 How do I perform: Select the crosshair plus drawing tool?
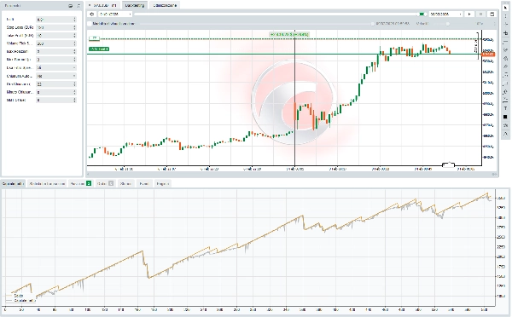[505, 33]
